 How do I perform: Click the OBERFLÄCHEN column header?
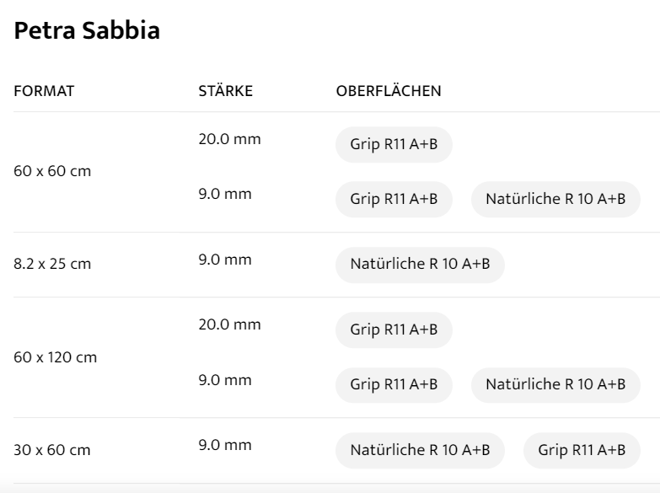point(389,91)
